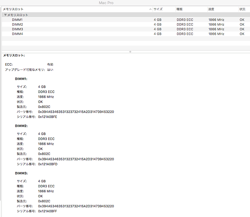Click the DIMM2: details heading
This screenshot has height=217, width=250.
[x=21, y=126]
